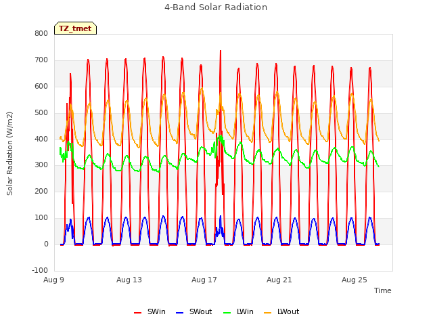This screenshot has height=325, width=433.
Task: Click the 0 y-axis tick label
Action: click(46, 244)
